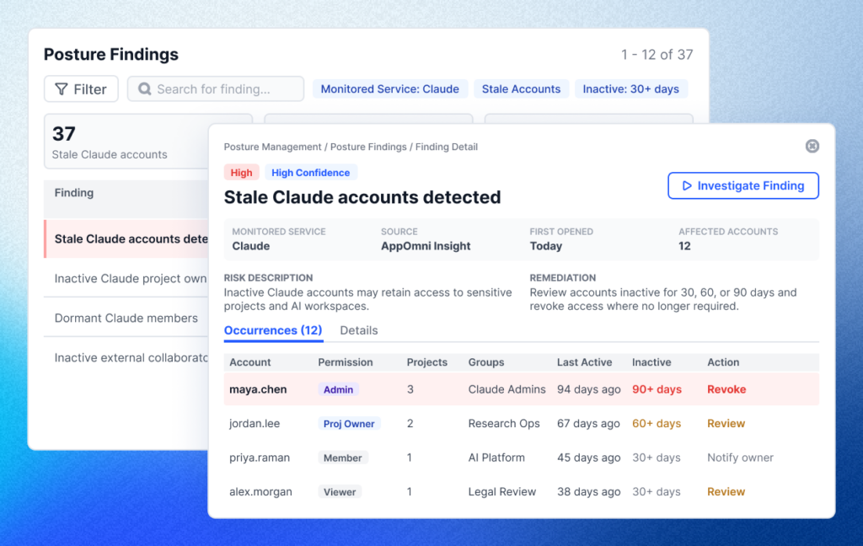Sort by the Inactive column header
The image size is (863, 546).
651,362
